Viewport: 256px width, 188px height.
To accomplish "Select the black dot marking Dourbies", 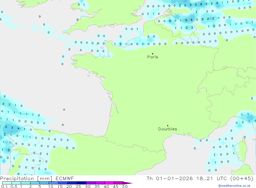I will [x=168, y=126].
